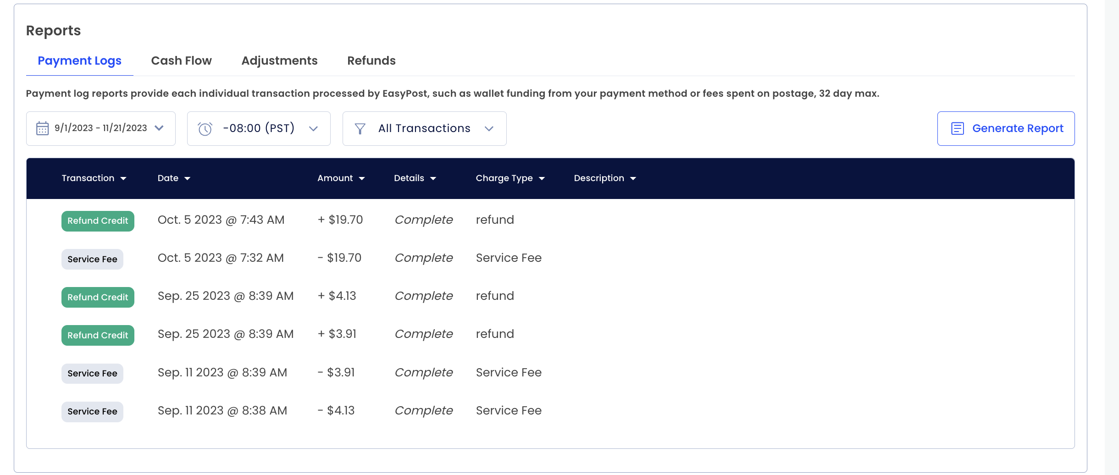Click the clock icon in timezone selector
Image resolution: width=1119 pixels, height=475 pixels.
tap(205, 129)
